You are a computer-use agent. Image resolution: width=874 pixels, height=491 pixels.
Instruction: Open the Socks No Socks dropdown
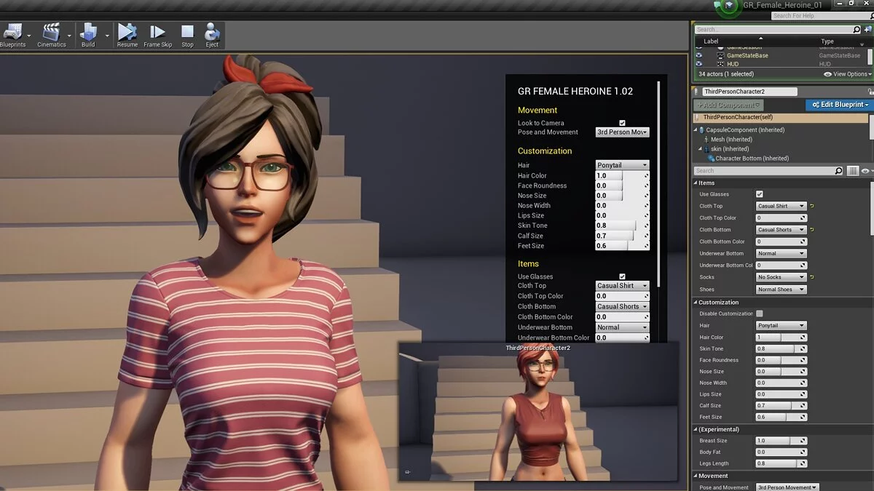(x=781, y=277)
